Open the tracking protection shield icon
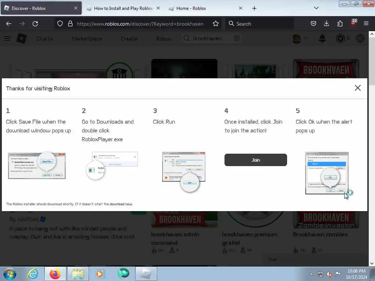Image resolution: width=375 pixels, height=281 pixels. point(60,24)
